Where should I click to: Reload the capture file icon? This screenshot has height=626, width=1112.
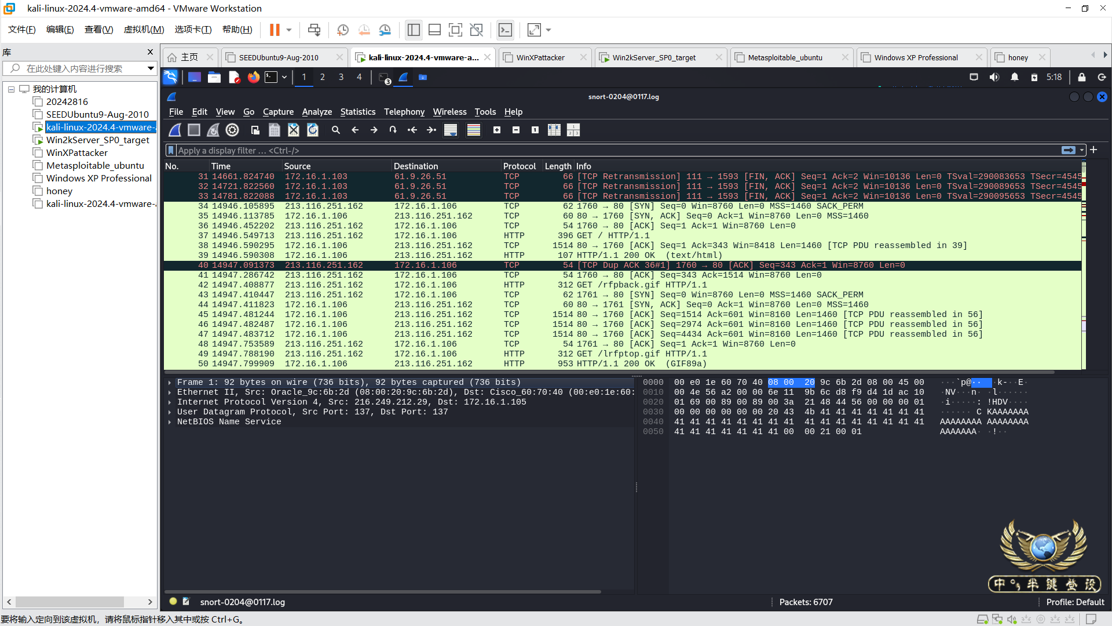pyautogui.click(x=313, y=130)
